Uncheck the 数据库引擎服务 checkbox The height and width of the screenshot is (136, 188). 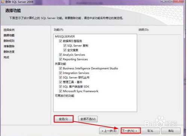61,41
